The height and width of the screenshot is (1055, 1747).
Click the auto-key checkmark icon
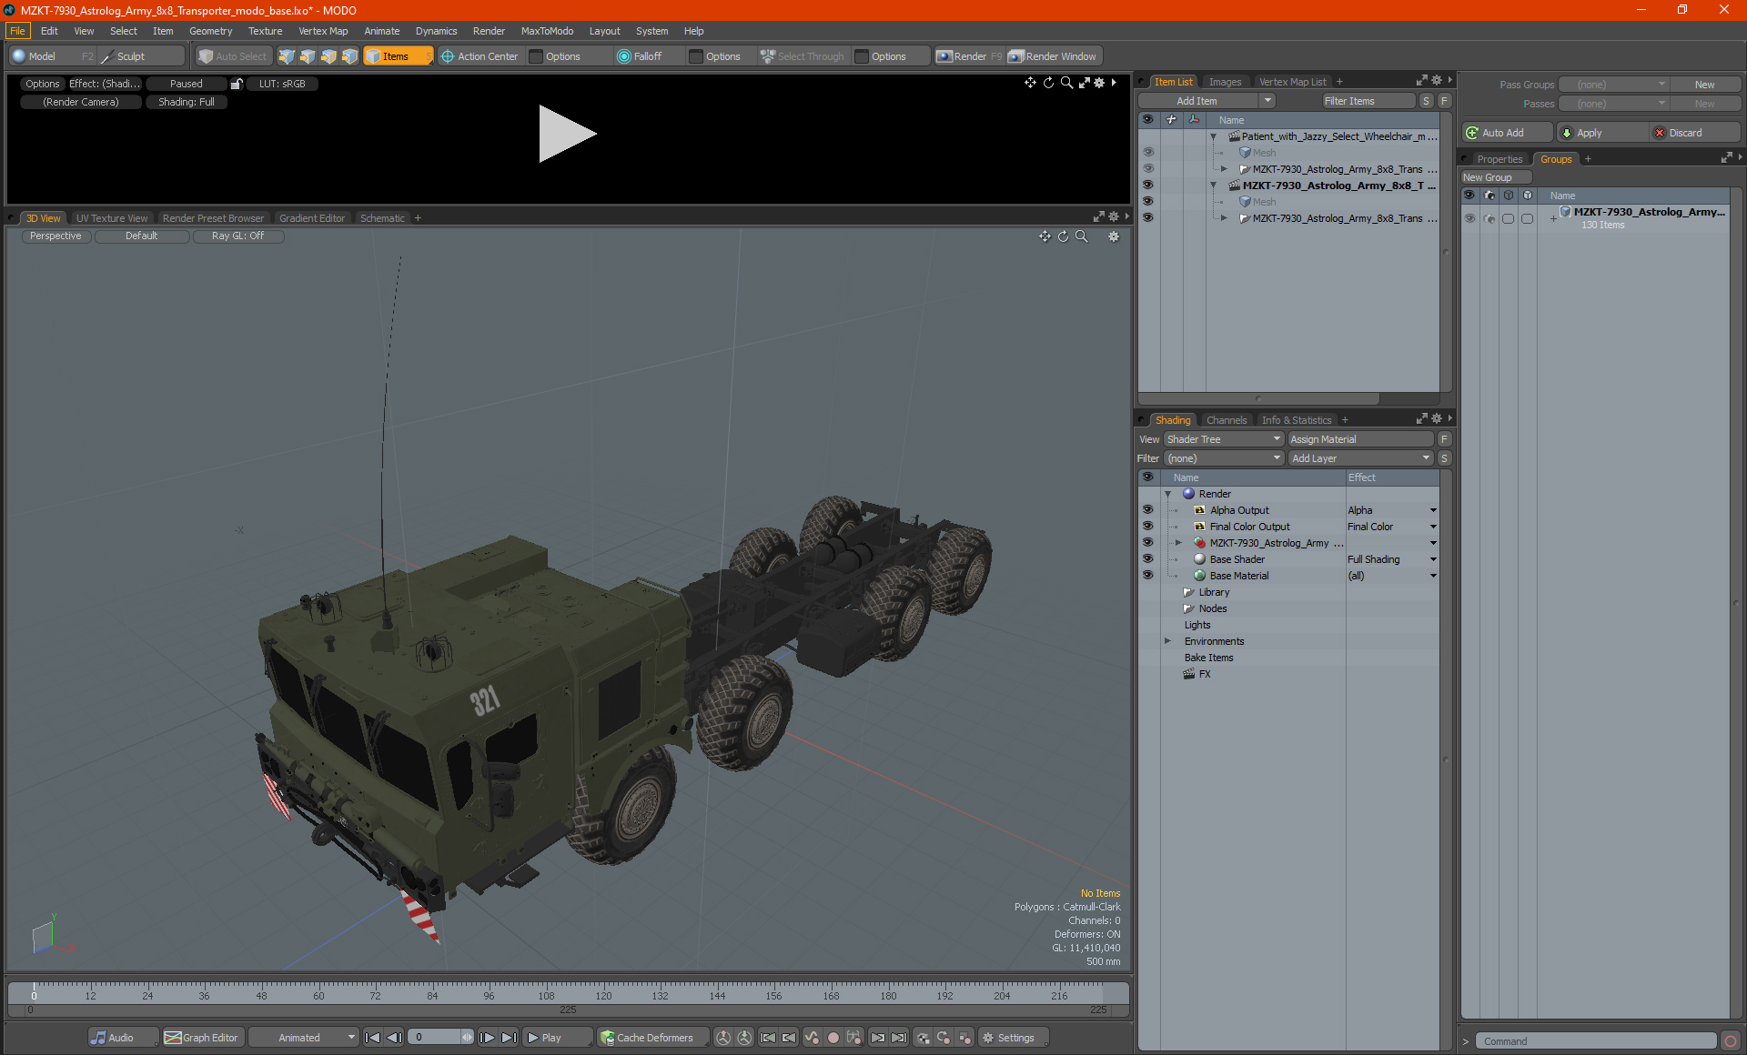(x=812, y=1038)
